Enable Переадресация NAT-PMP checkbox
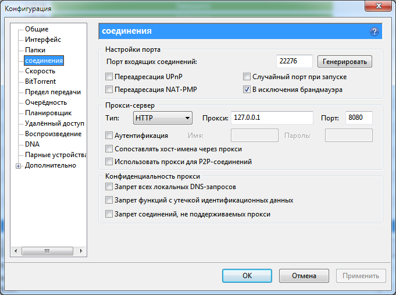 [109, 89]
